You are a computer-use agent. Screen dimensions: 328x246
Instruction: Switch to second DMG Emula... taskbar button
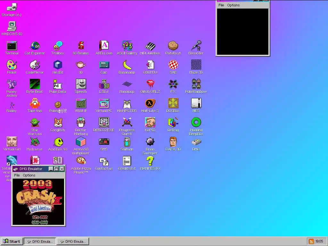pyautogui.click(x=73, y=242)
